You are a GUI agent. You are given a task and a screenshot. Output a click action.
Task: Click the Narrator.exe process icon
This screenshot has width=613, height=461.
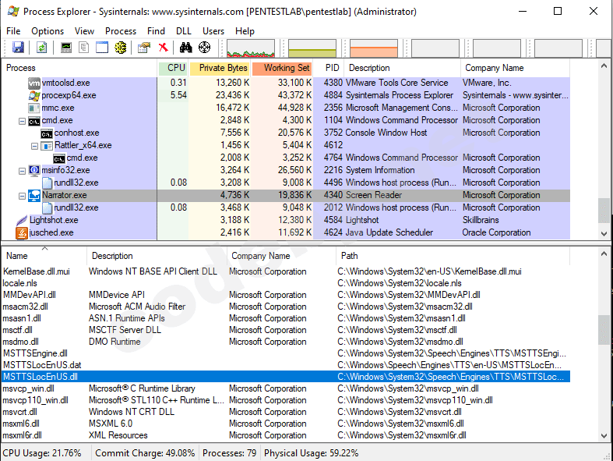coord(34,196)
